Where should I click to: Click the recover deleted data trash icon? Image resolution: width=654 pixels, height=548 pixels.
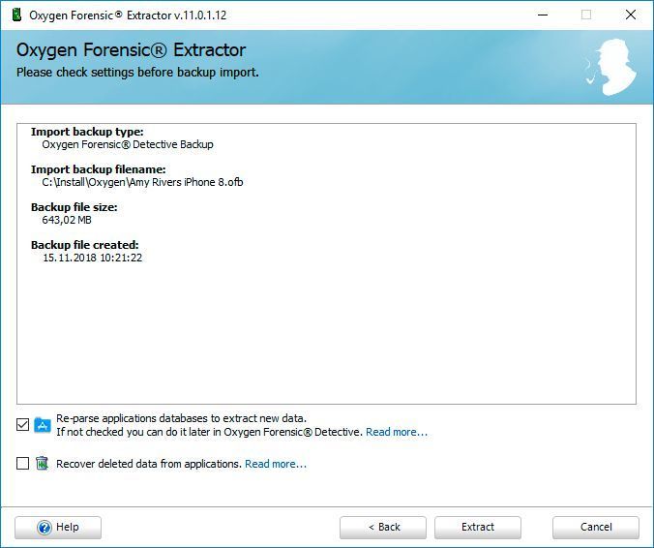click(x=42, y=463)
